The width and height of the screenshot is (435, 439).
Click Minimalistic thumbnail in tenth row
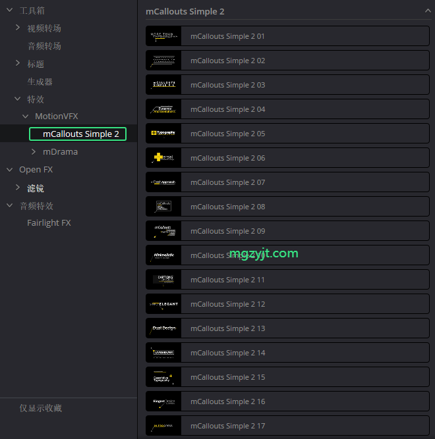tap(163, 255)
